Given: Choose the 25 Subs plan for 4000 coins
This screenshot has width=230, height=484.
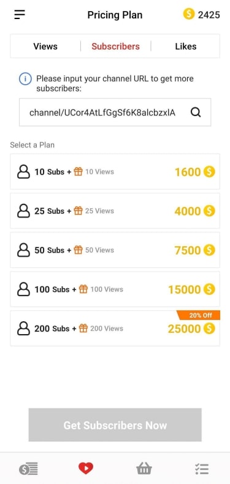Looking at the screenshot, I should 115,211.
